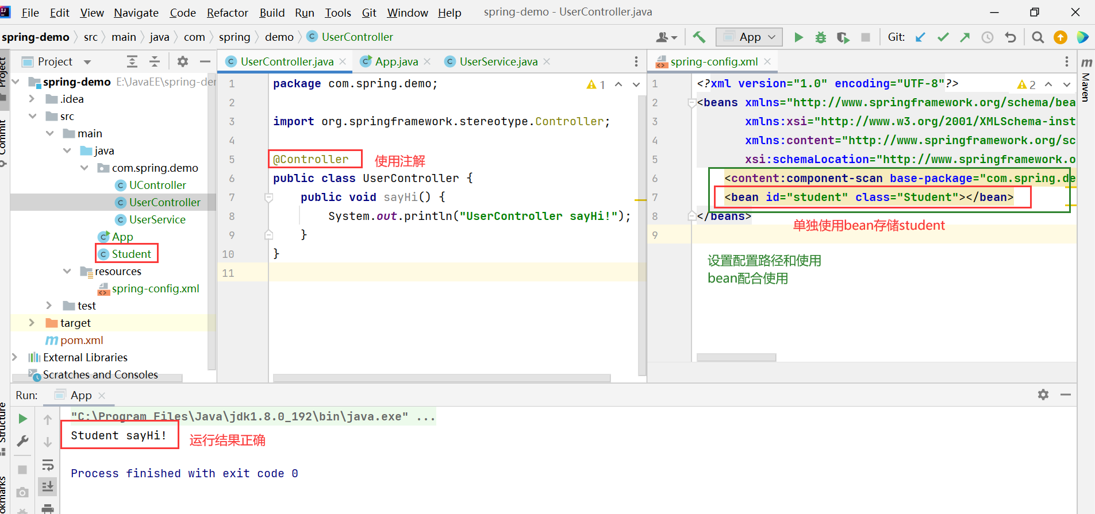Click warning indicator in spring-config.xml editor
The image size is (1095, 514).
click(1026, 84)
